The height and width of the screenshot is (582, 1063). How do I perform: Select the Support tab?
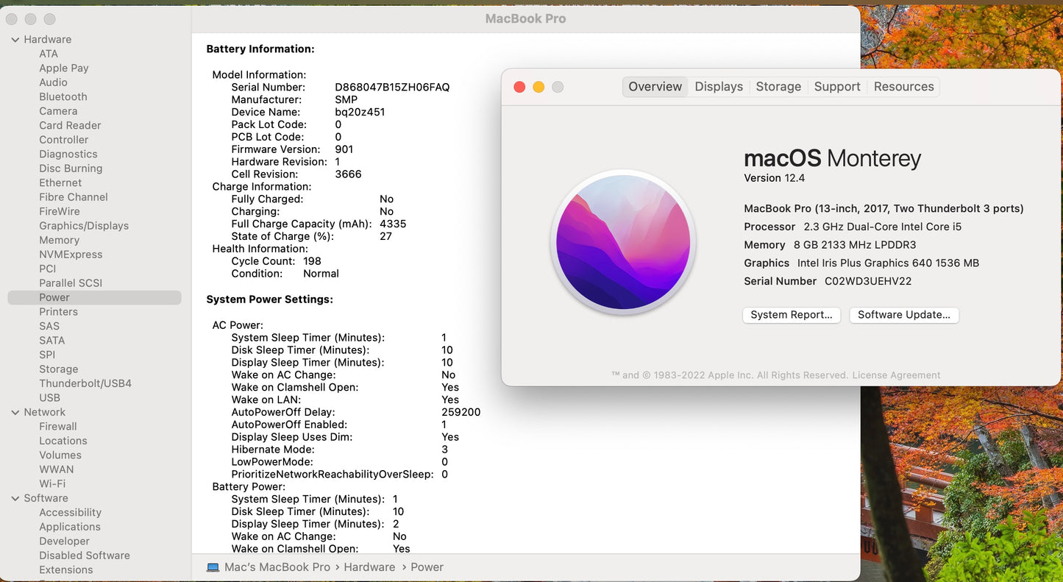coord(836,87)
